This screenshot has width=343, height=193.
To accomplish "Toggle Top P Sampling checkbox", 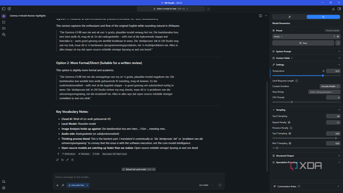I will (289, 133).
